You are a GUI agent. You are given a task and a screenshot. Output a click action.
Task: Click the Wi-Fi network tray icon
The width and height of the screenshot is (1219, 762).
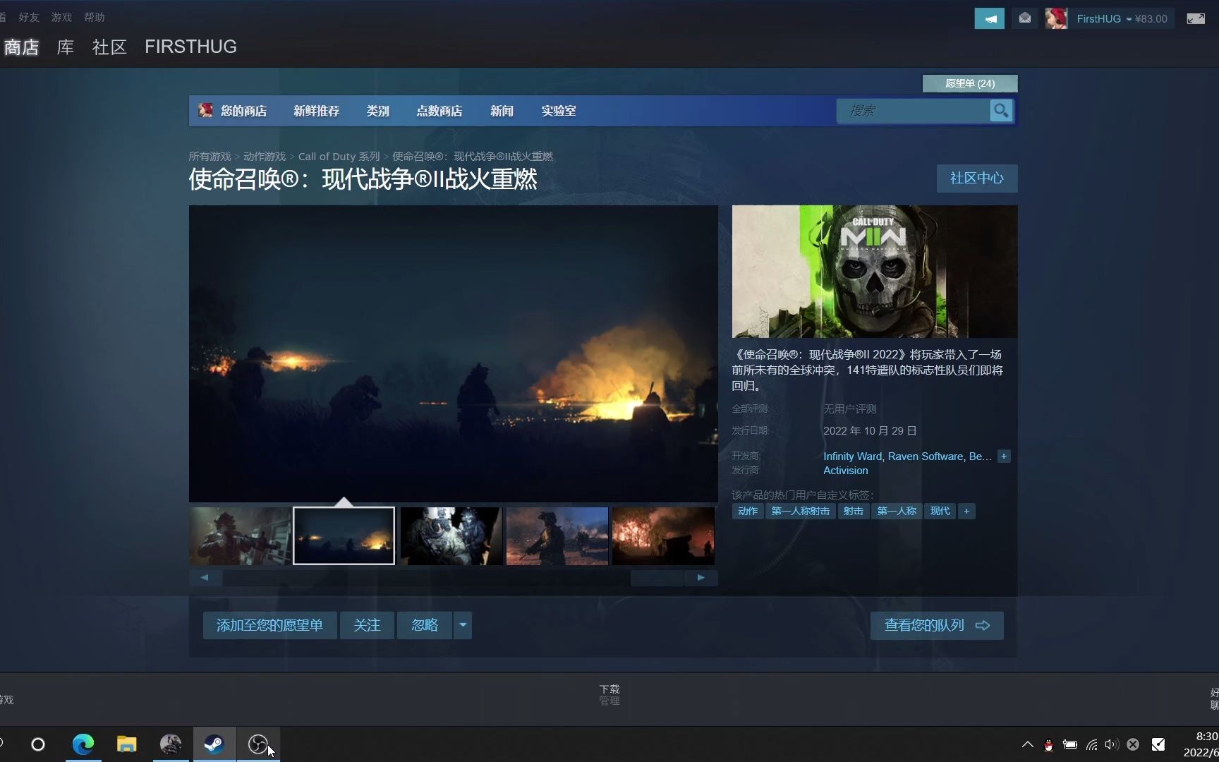click(x=1091, y=744)
